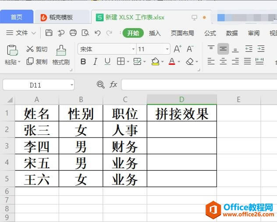Image resolution: width=277 pixels, height=222 pixels.
Task: Align text to bottom of cell
Action: (235, 49)
